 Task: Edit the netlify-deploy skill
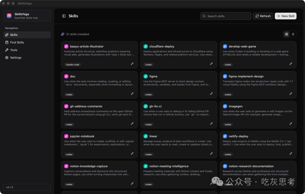click(291, 154)
